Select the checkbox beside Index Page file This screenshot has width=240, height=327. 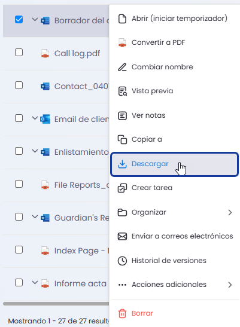click(19, 250)
